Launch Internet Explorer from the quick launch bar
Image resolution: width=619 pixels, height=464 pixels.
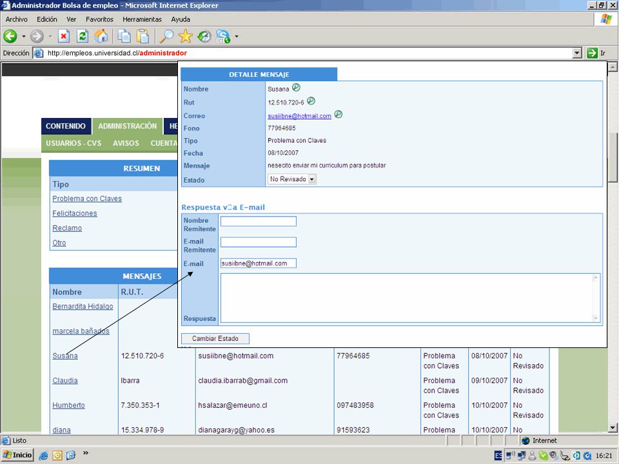[43, 456]
